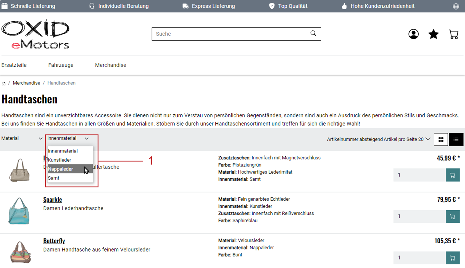The width and height of the screenshot is (465, 268).
Task: Open the Sparkle product link
Action: point(52,200)
